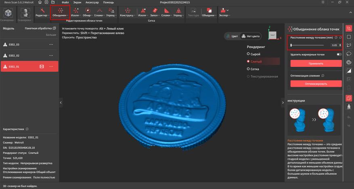Select point cloud Сглажи smoothing tool
Image resolution: width=354 pixels, height=189 pixels.
coord(99,12)
